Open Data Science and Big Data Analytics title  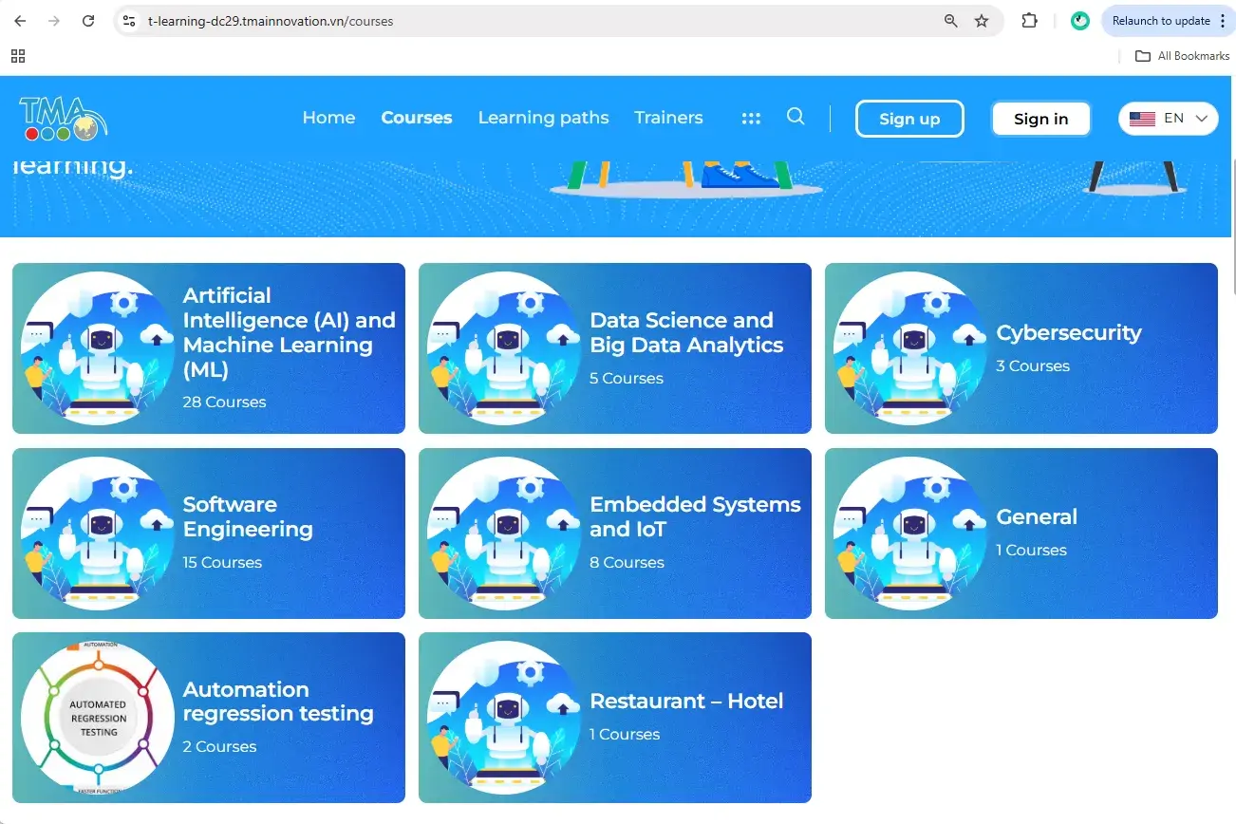686,332
